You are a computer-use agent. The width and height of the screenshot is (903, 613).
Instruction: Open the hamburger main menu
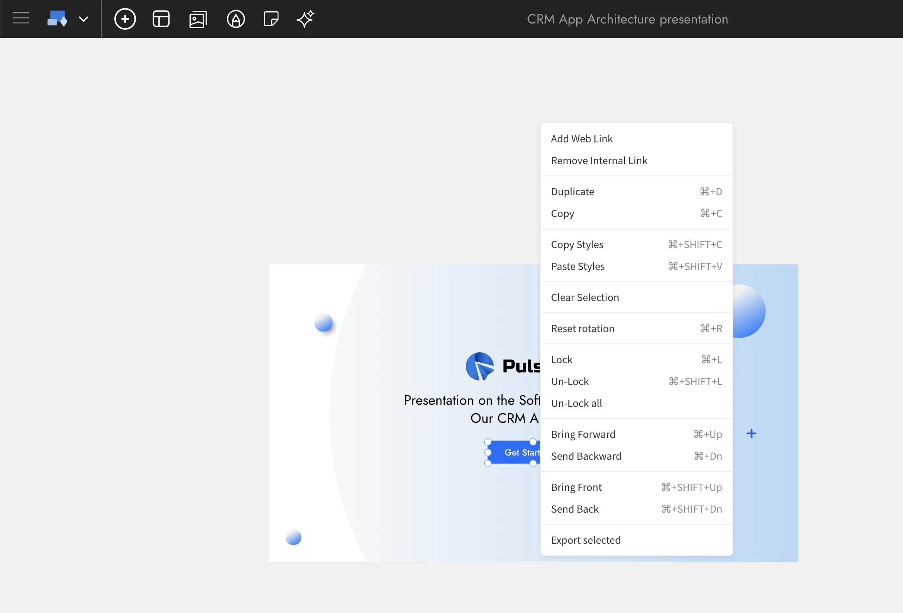21,18
